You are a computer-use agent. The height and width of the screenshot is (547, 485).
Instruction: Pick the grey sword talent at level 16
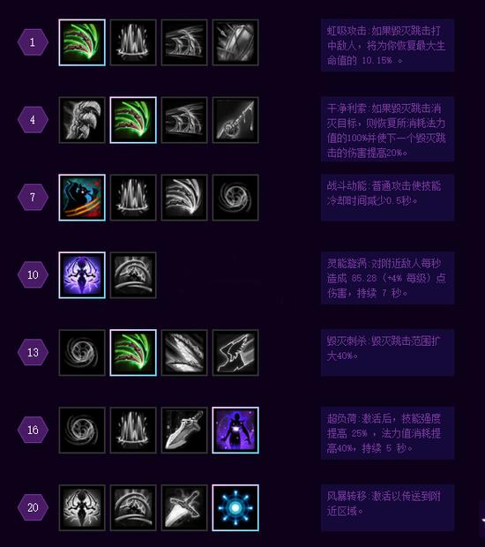pos(184,431)
